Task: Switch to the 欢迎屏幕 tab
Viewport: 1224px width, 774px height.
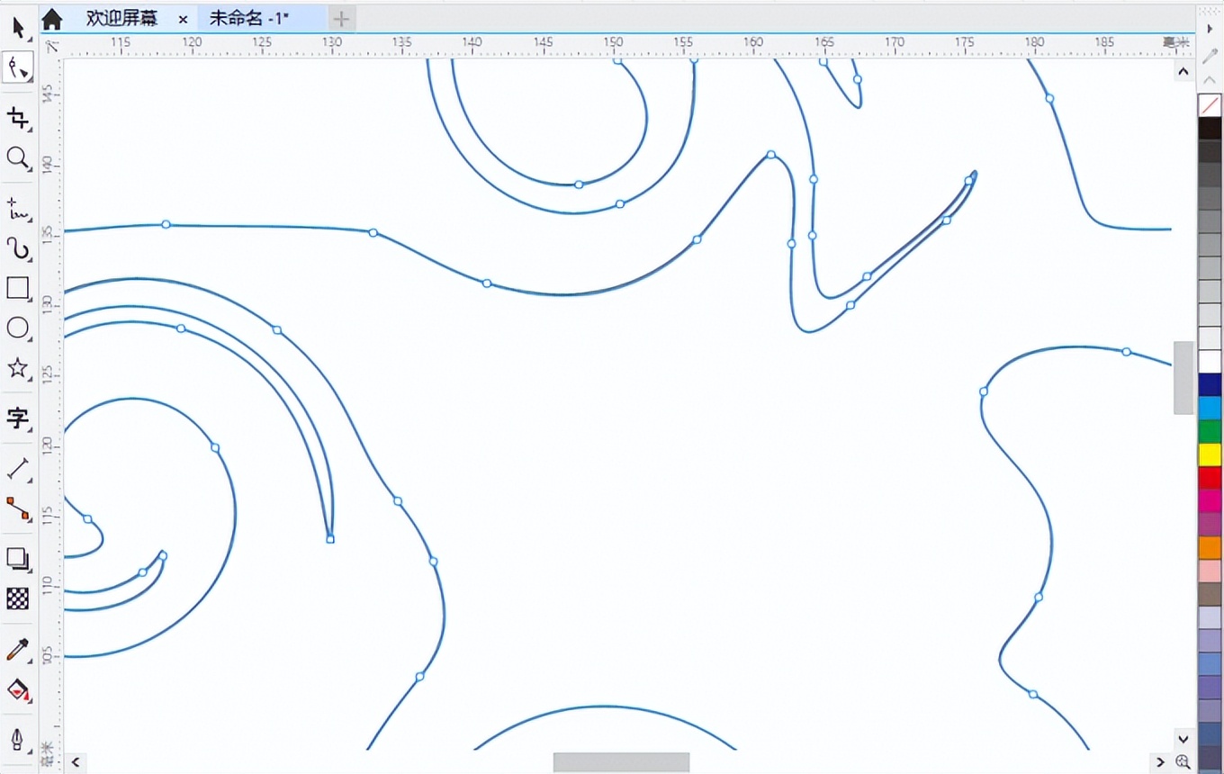Action: (x=121, y=18)
